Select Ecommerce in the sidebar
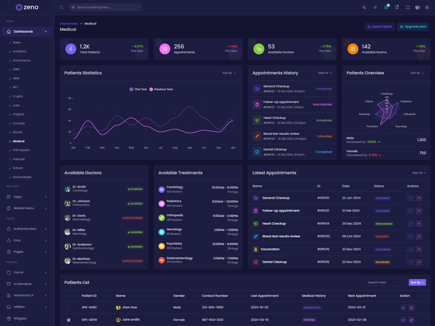This screenshot has height=326, width=435. tap(22, 60)
